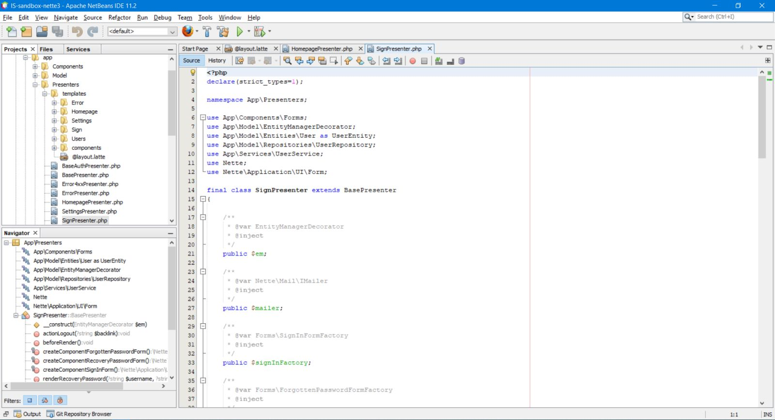Toggle the show non-public members filter
Image resolution: width=775 pixels, height=420 pixels.
click(x=60, y=400)
